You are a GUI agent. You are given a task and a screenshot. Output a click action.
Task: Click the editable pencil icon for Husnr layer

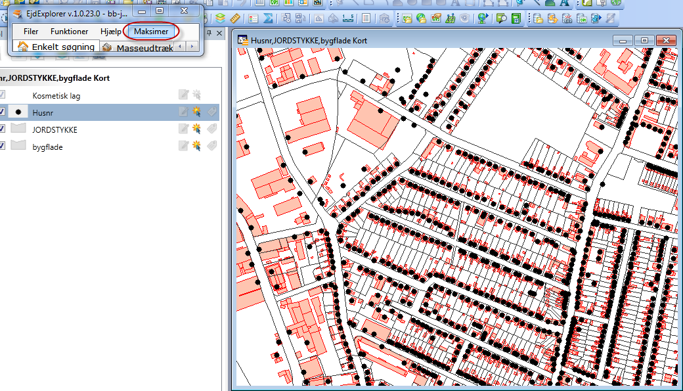[184, 112]
